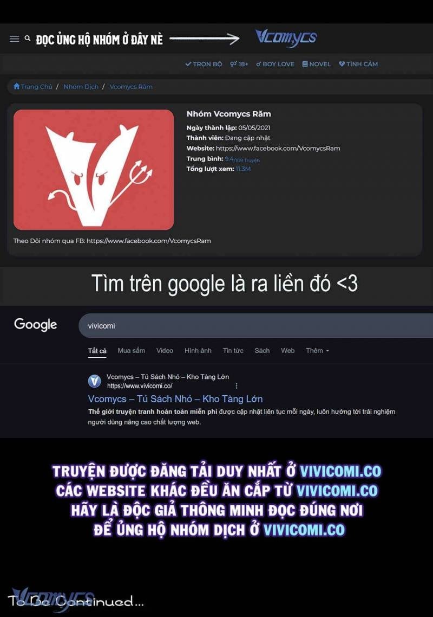
Task: Switch to the Video search tab
Action: pyautogui.click(x=165, y=351)
